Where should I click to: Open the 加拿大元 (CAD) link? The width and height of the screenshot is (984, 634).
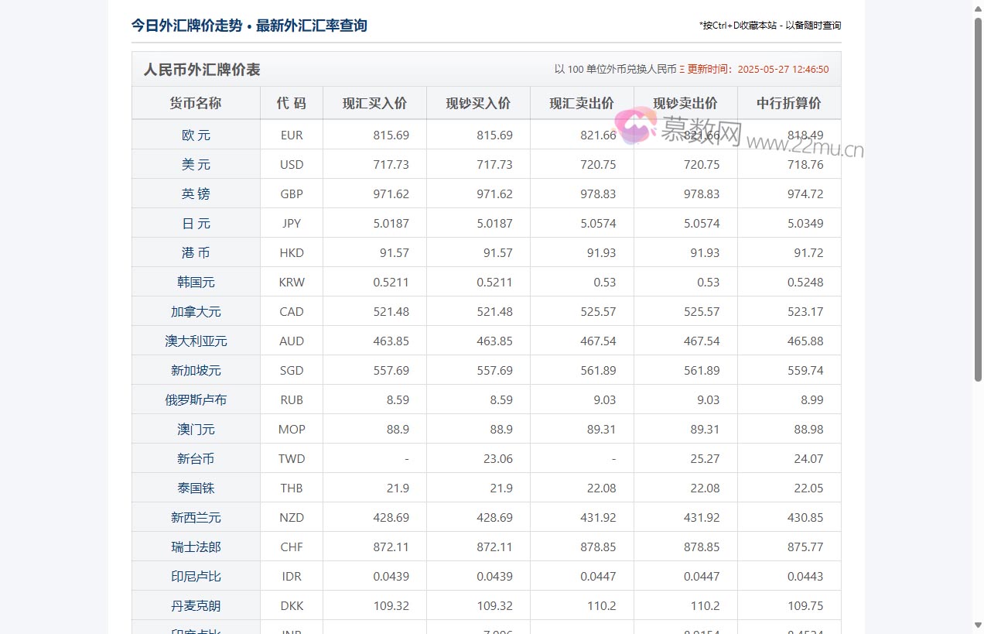[196, 310]
